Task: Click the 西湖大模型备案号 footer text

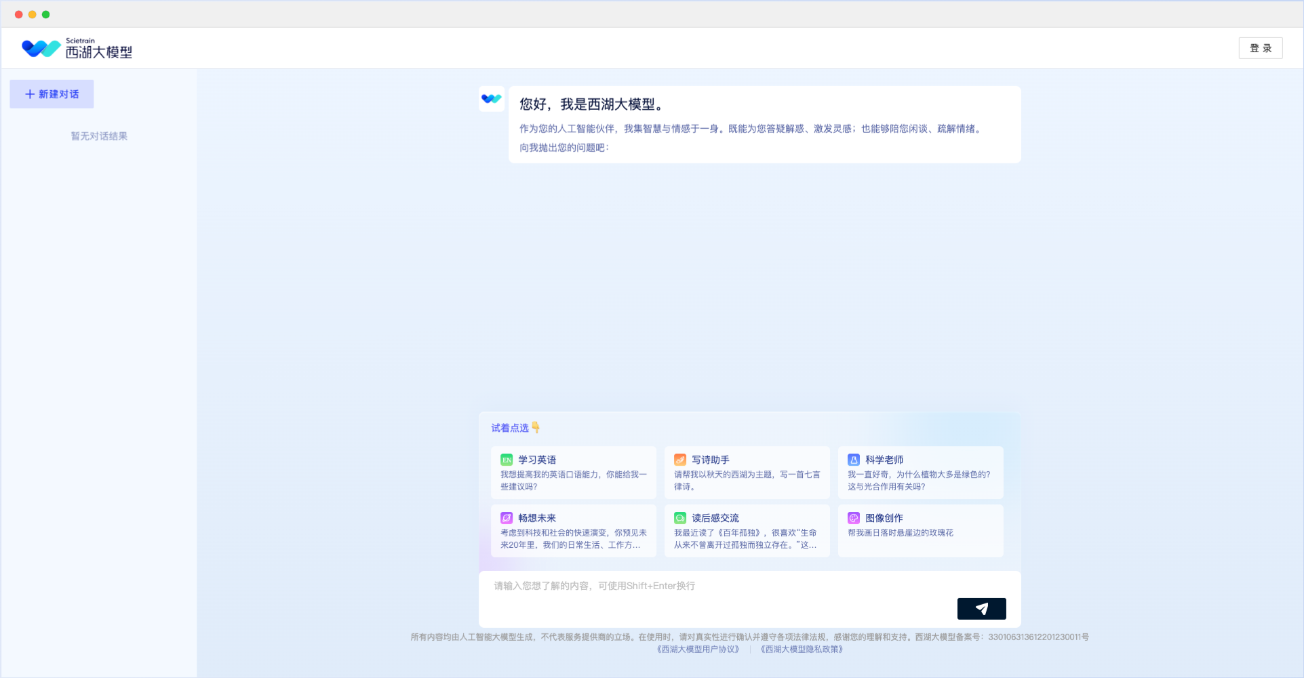Action: pos(1002,637)
